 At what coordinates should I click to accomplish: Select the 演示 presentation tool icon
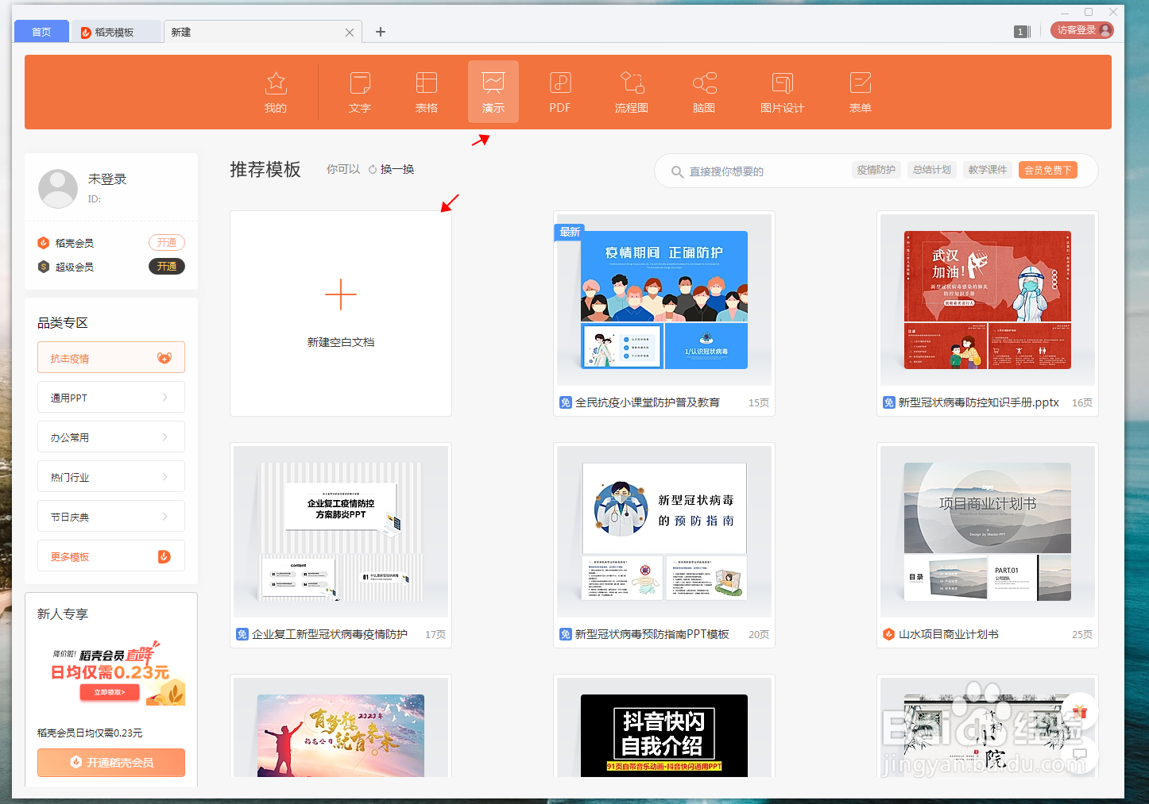(x=493, y=90)
